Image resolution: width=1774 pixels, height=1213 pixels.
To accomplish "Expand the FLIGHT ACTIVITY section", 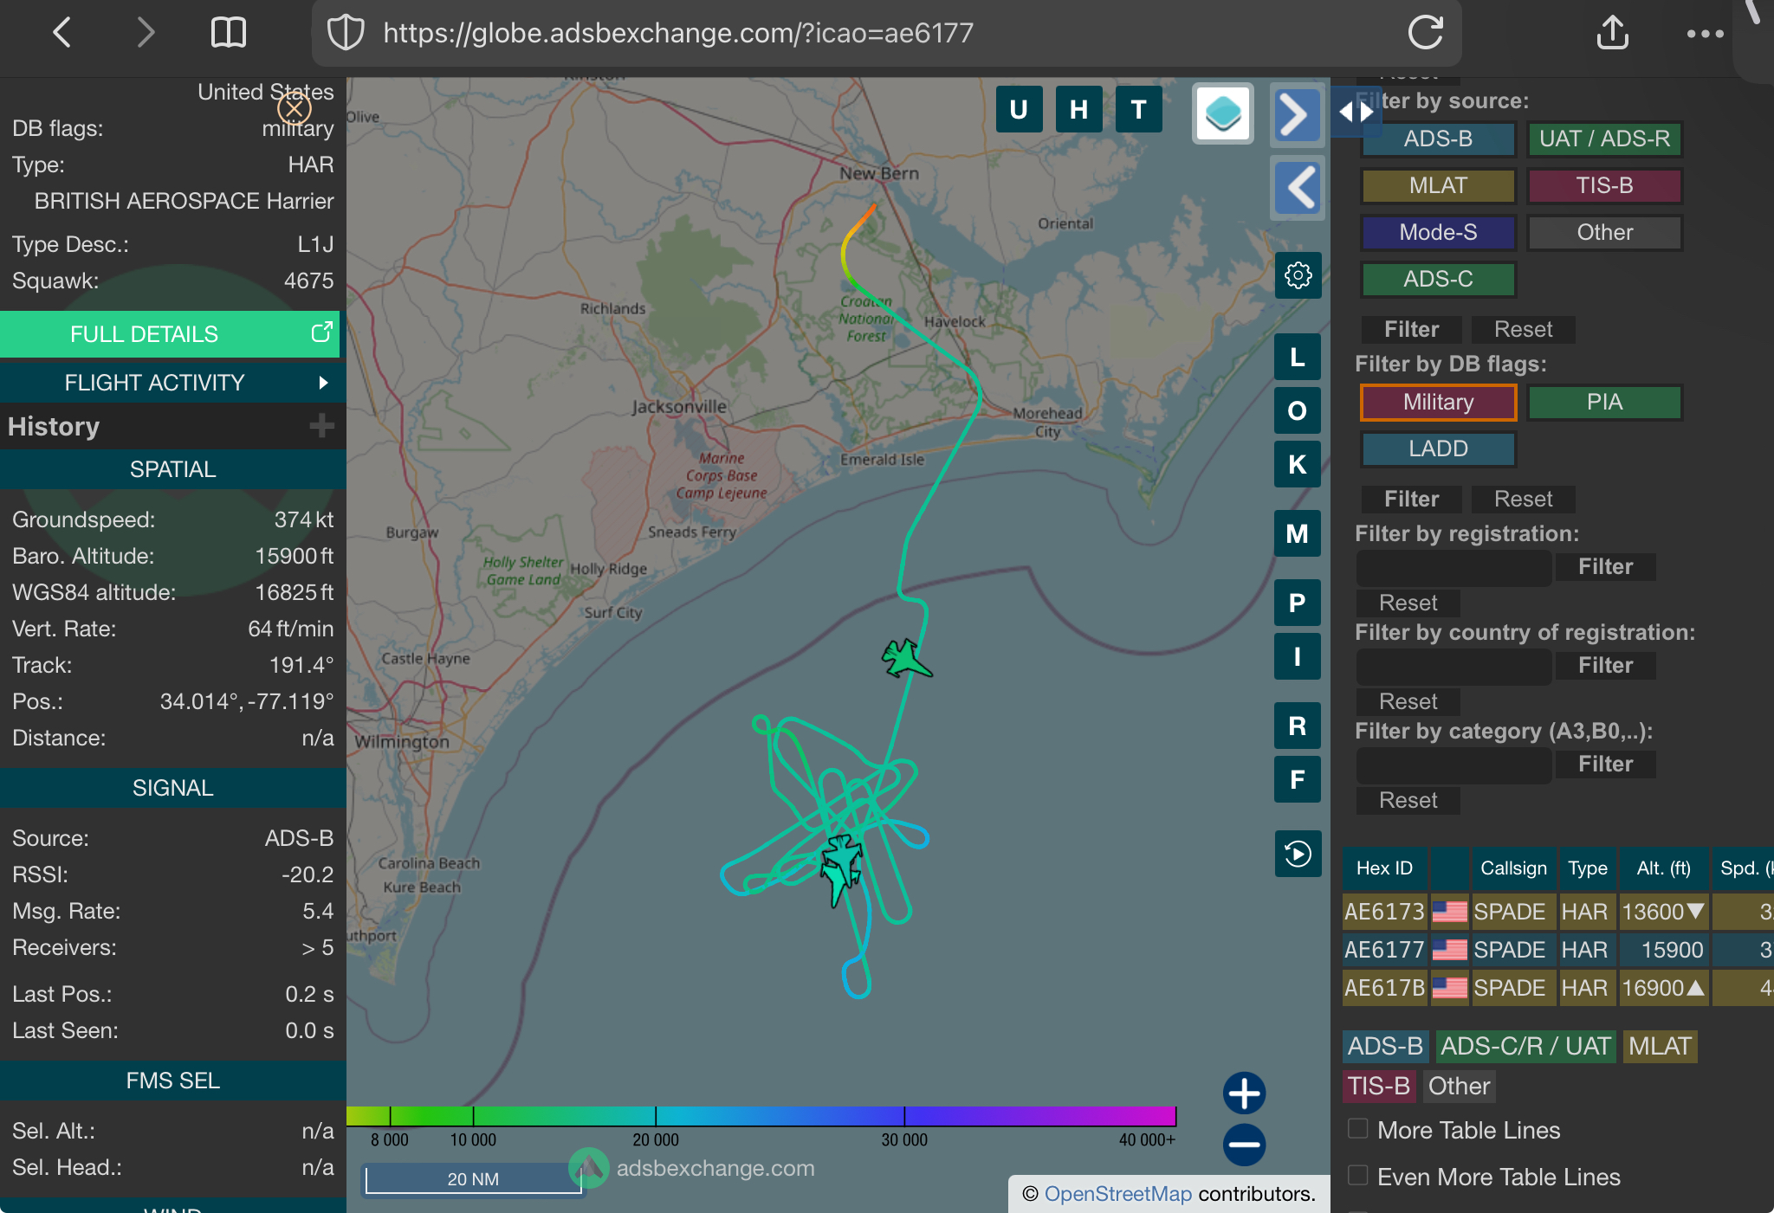I will [x=173, y=383].
